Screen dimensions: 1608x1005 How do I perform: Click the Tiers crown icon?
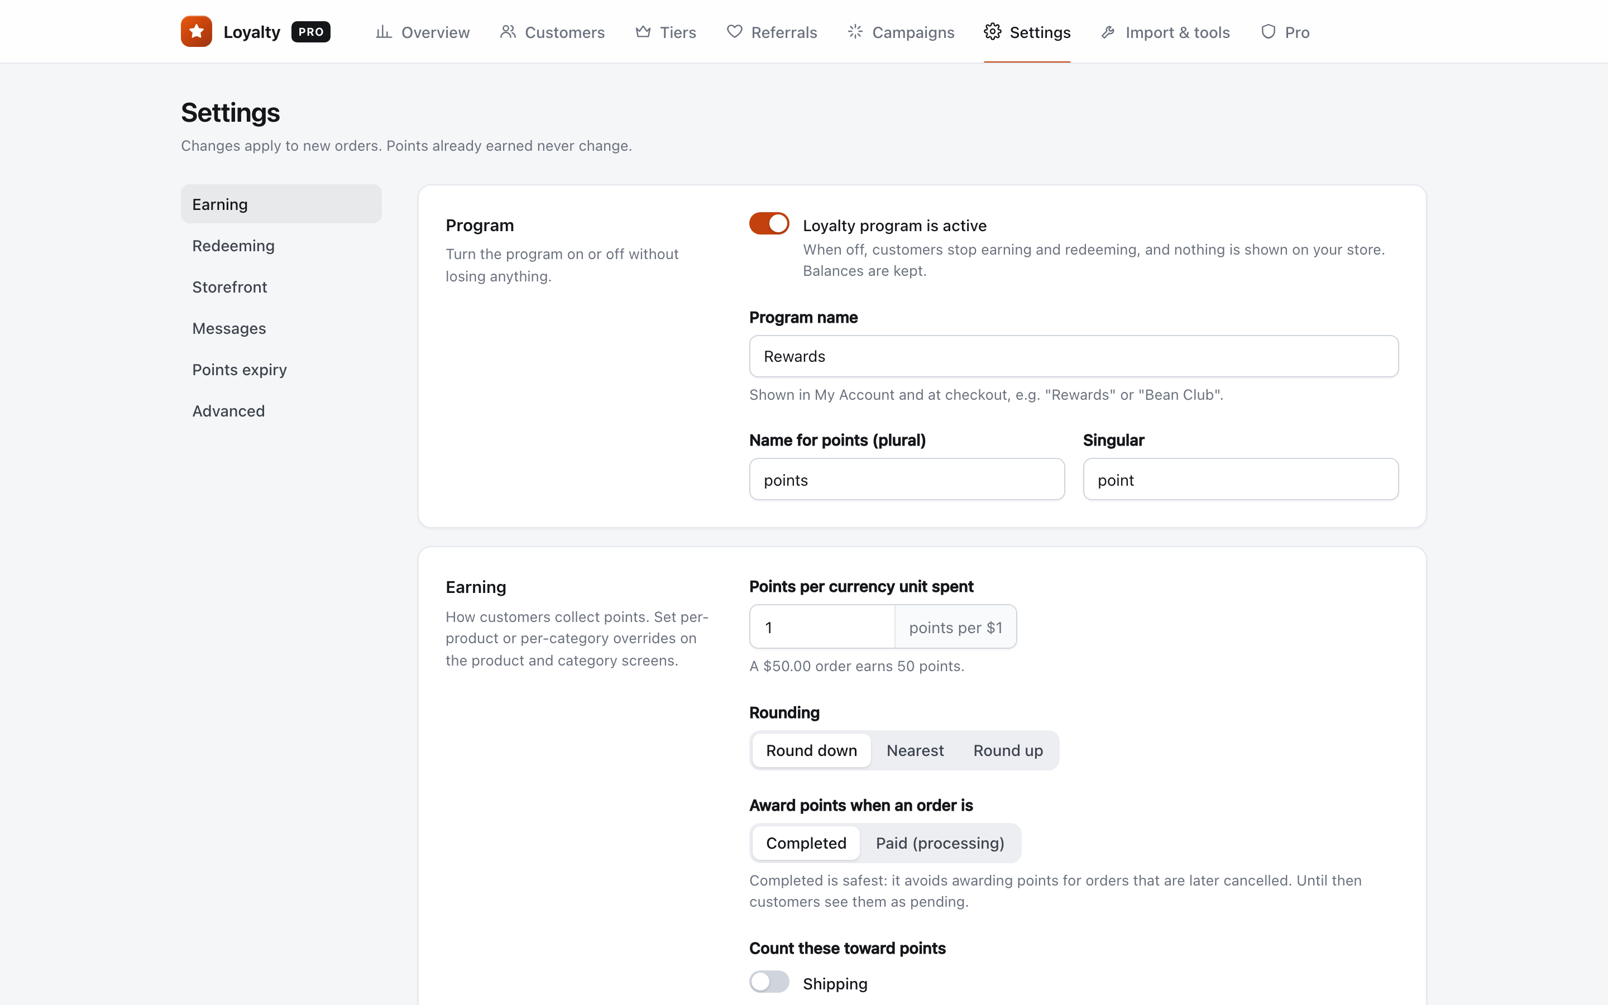[643, 32]
